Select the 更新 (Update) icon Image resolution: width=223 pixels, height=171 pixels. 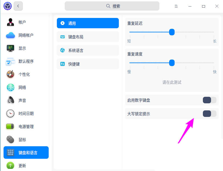point(10,166)
